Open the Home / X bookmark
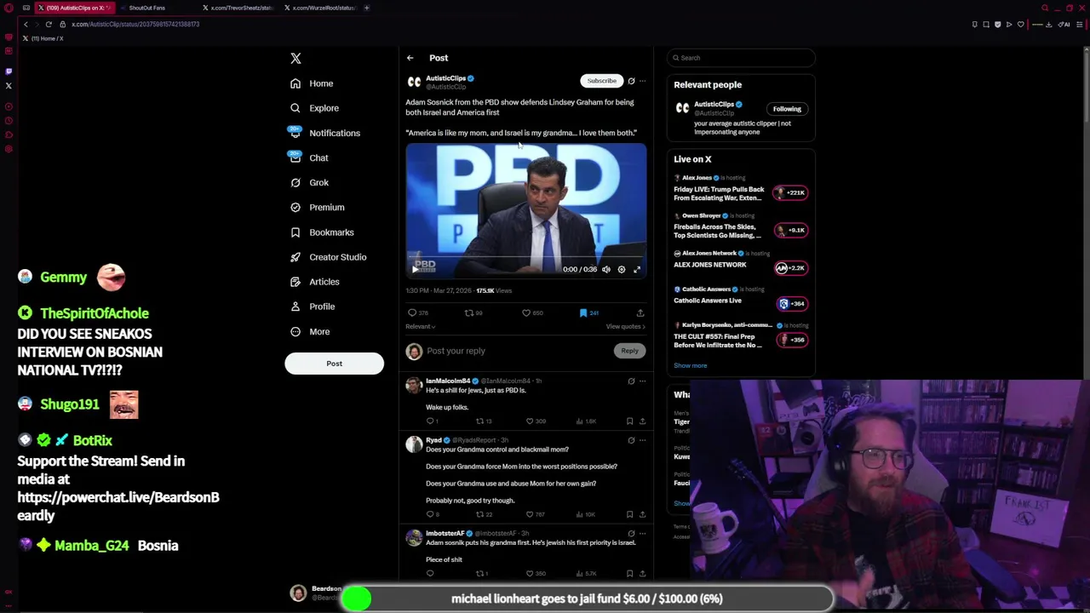Viewport: 1090px width, 613px height. click(43, 38)
